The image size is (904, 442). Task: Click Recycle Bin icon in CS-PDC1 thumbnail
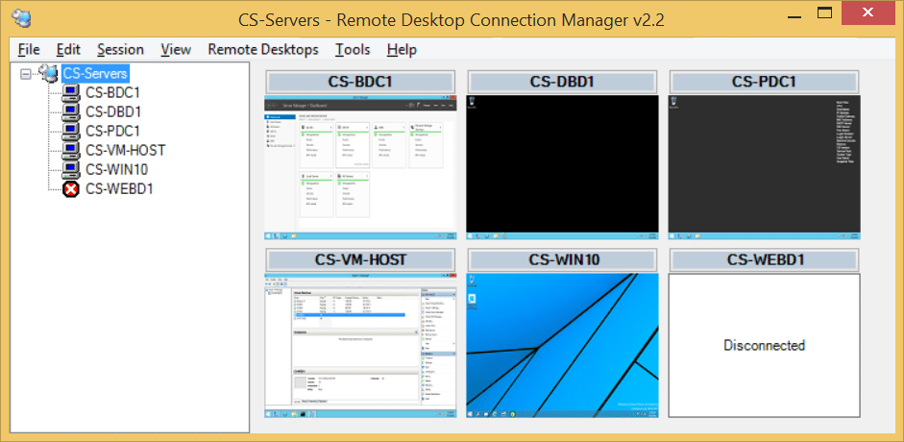tap(673, 102)
